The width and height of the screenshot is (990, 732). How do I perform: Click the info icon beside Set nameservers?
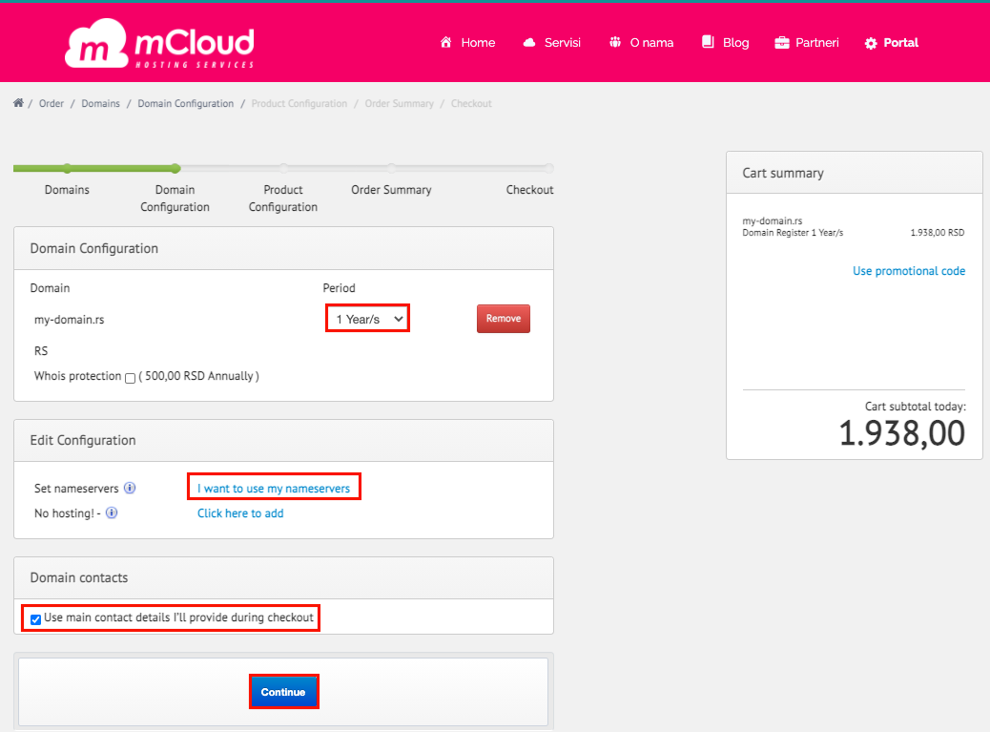(131, 488)
